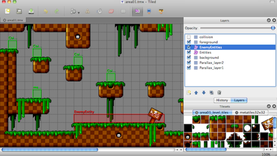Enable visibility of the collision layer

(189, 37)
